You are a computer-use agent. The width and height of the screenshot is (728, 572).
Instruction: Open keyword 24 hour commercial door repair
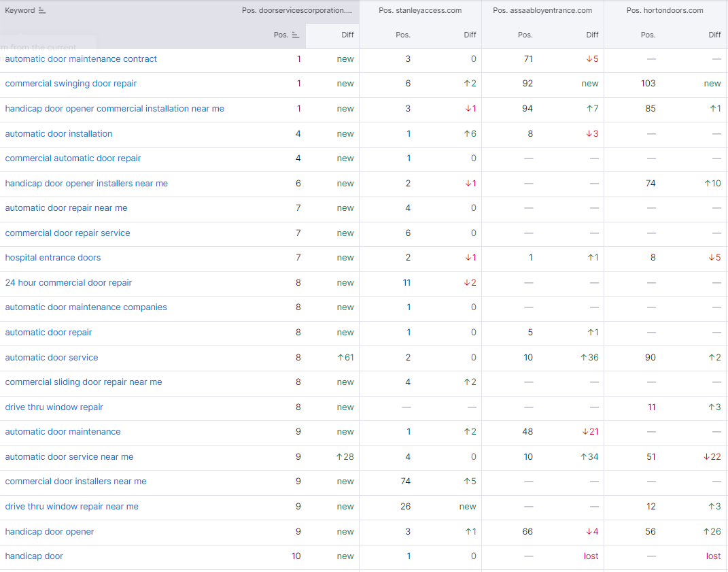(x=68, y=283)
